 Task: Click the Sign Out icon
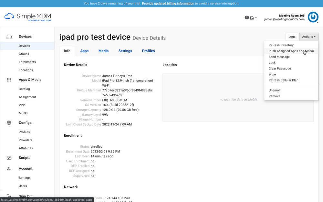pyautogui.click(x=9, y=196)
